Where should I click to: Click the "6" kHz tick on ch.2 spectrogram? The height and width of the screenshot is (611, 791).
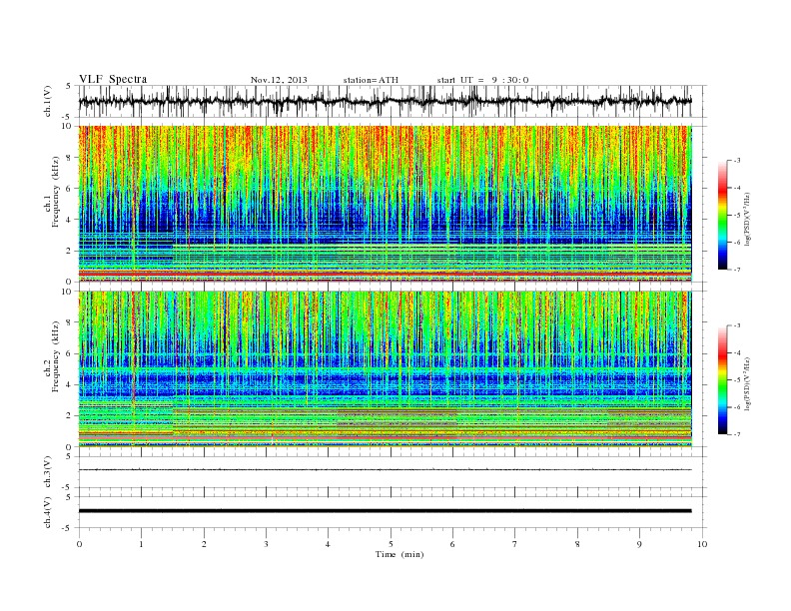70,353
